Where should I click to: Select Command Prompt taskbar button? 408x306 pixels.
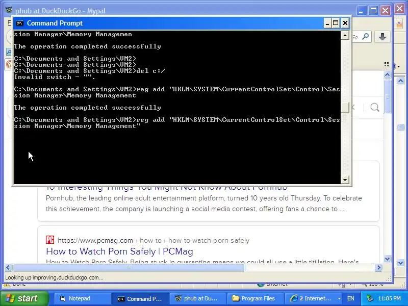[140, 299]
